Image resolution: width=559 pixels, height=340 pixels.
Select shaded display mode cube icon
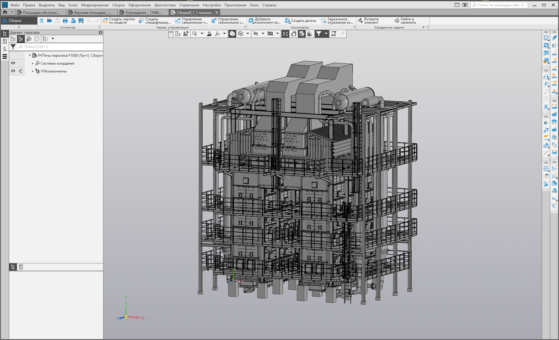232,34
